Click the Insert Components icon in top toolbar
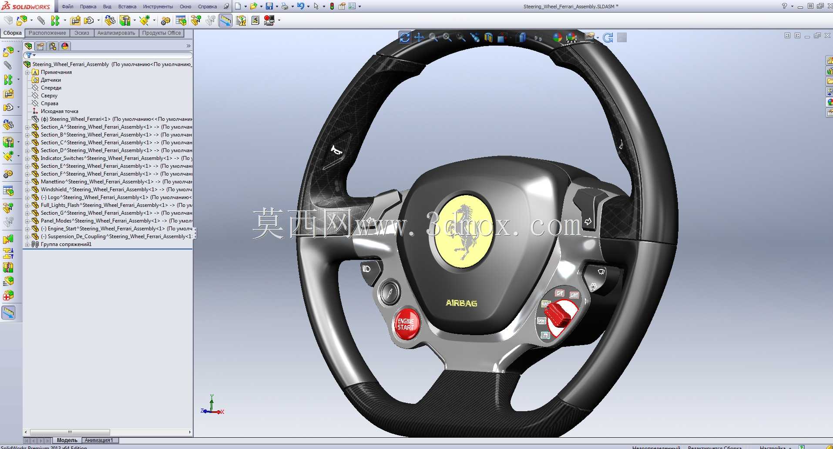 coord(22,20)
